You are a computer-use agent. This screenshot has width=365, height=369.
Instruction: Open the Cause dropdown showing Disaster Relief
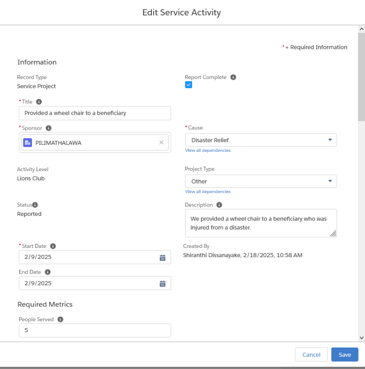click(x=261, y=140)
